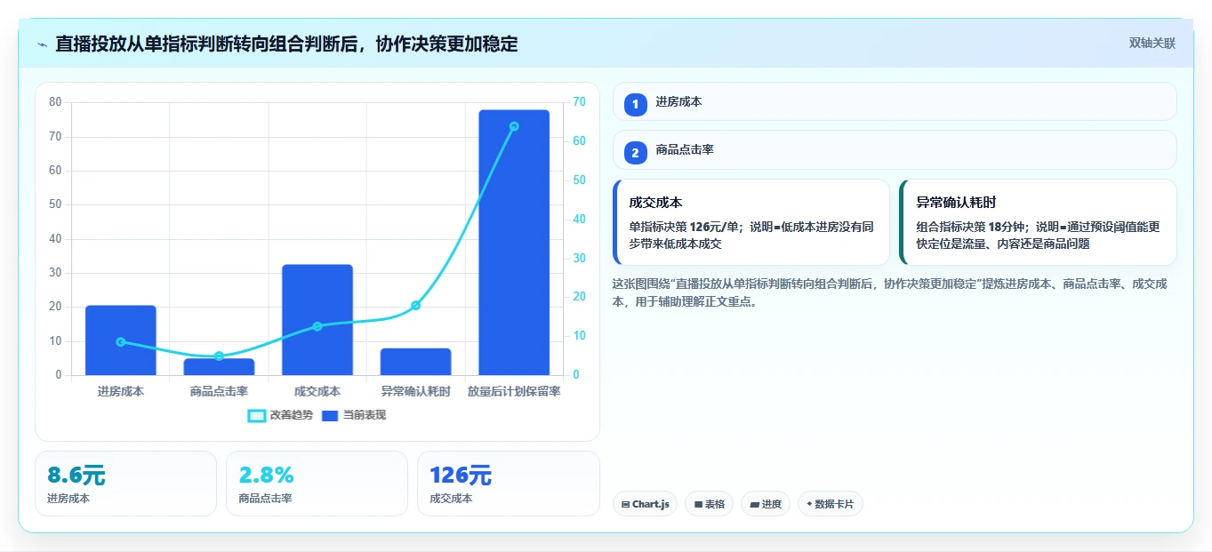Image resolution: width=1212 pixels, height=552 pixels.
Task: Click the trend line point on 商品点击率 bar
Action: 219,356
